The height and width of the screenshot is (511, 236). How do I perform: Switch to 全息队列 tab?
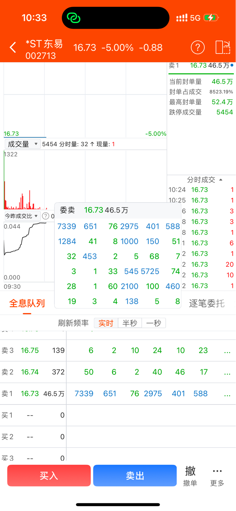pos(27,303)
